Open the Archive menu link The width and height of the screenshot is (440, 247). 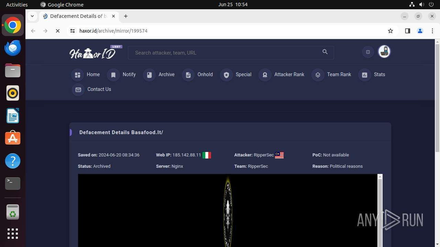pyautogui.click(x=166, y=74)
